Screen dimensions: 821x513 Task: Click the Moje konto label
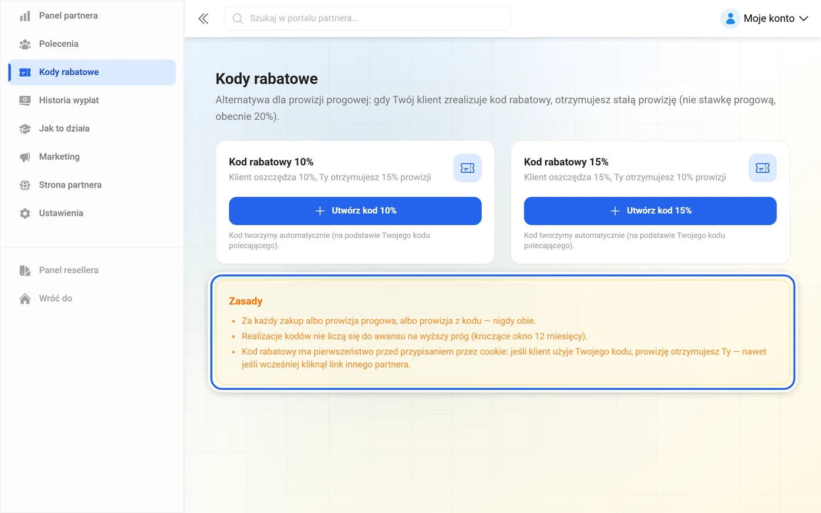(769, 19)
